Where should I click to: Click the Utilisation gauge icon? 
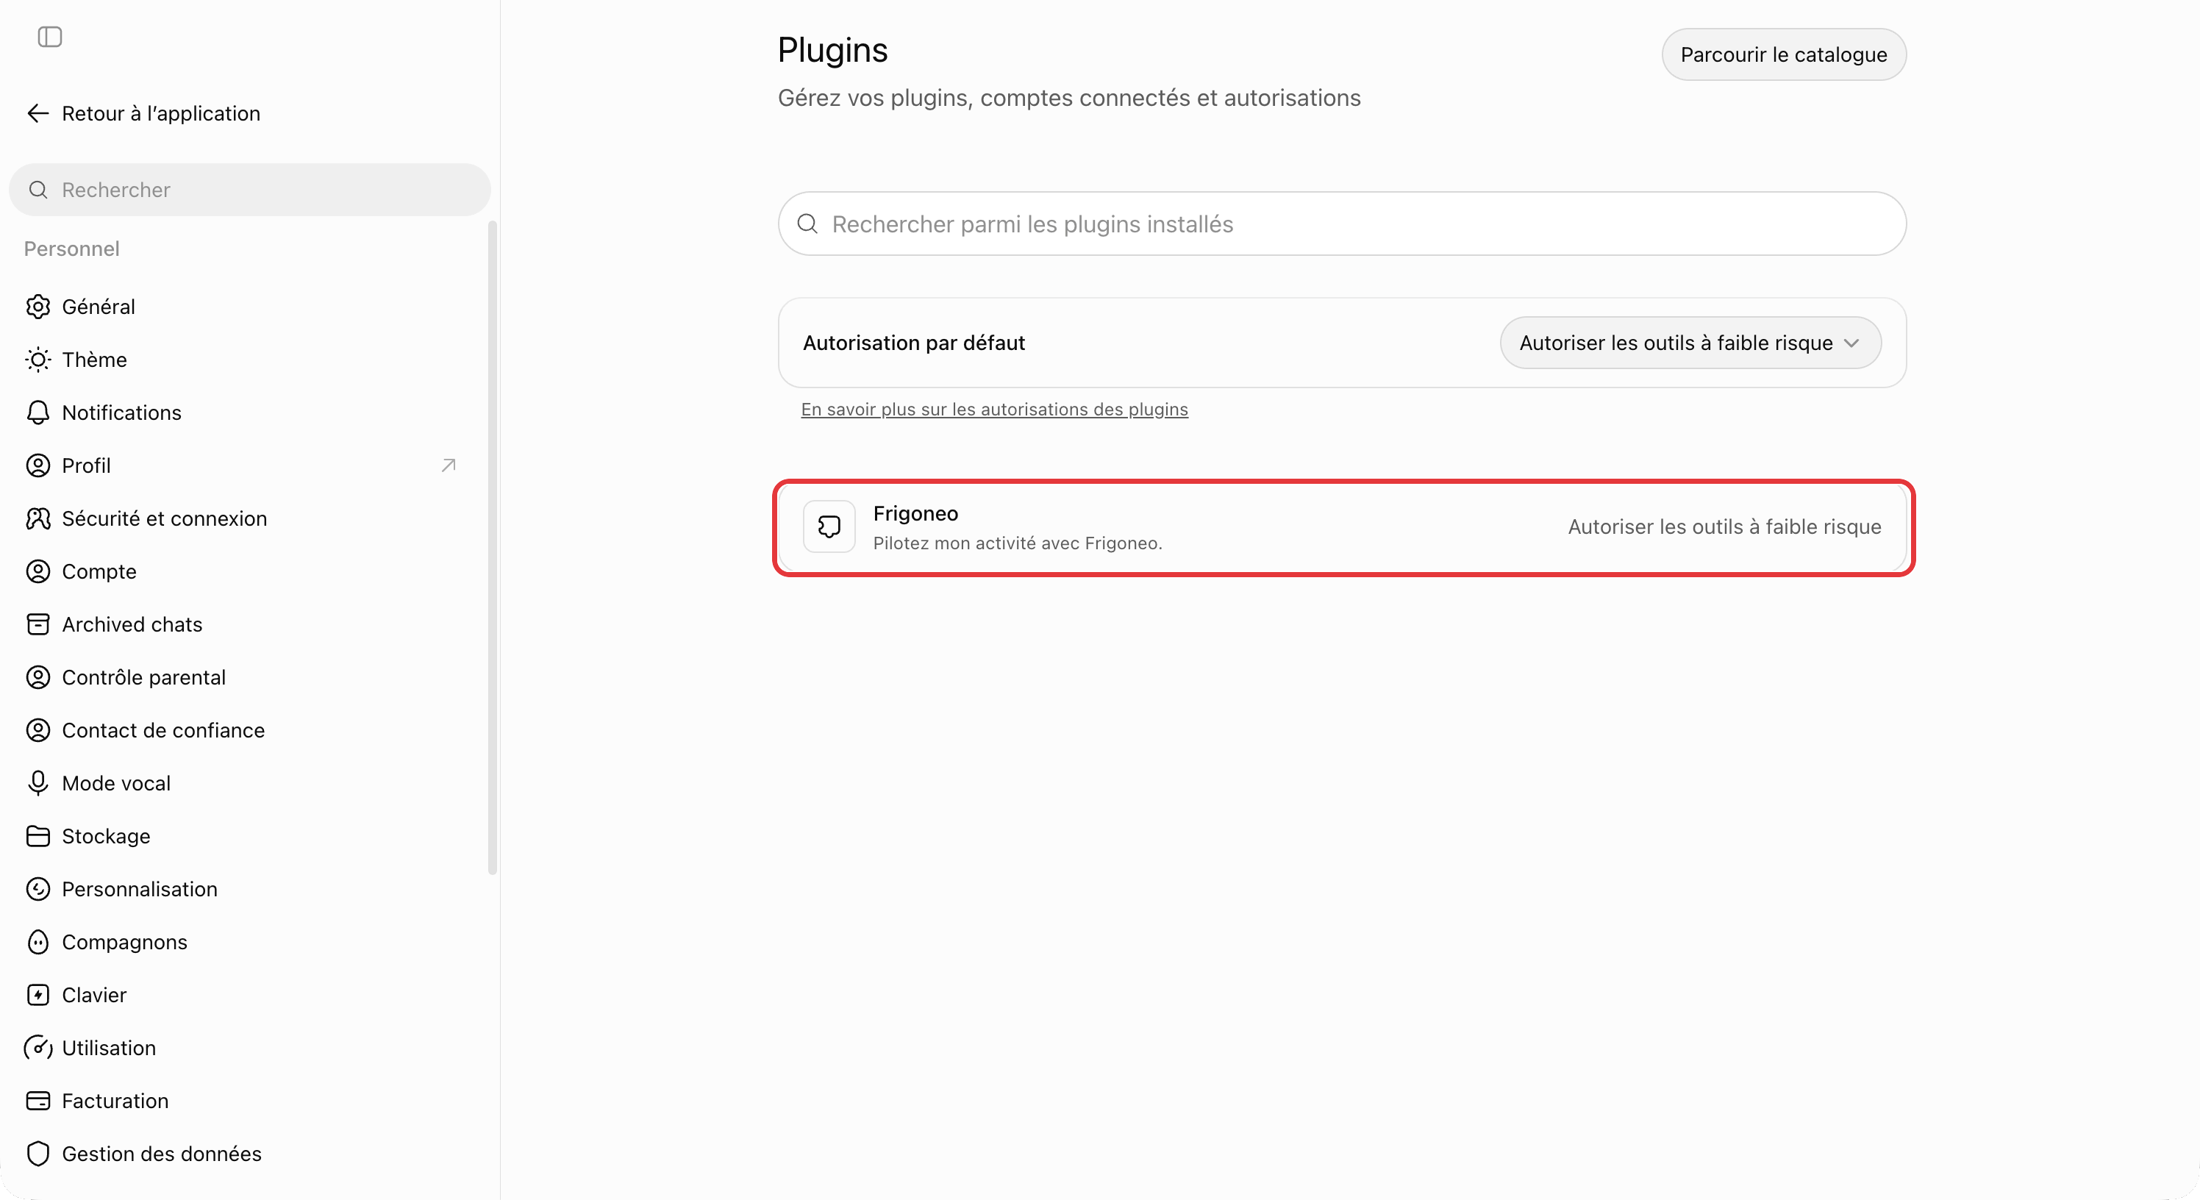coord(37,1048)
